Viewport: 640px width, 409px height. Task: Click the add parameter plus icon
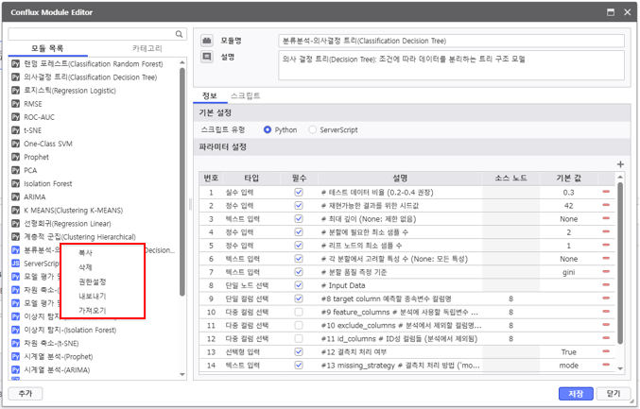[620, 163]
